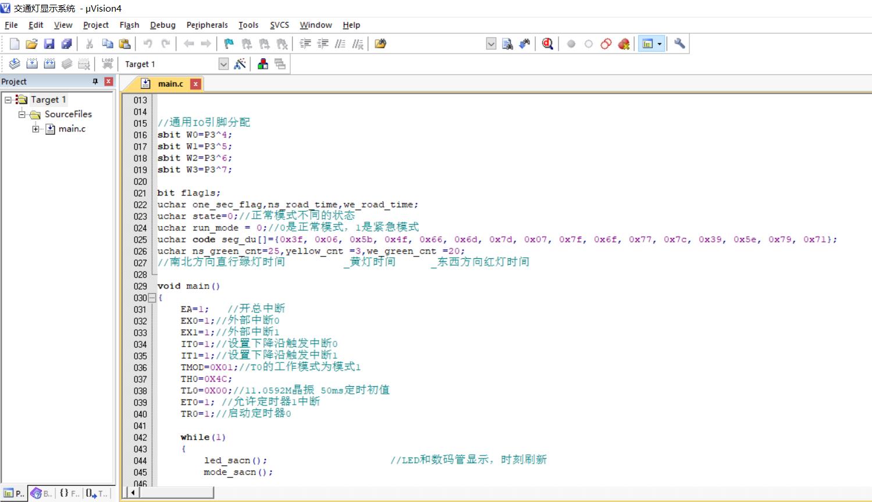Redo the last undone edit
Screen dimensions: 872x502
[166, 44]
